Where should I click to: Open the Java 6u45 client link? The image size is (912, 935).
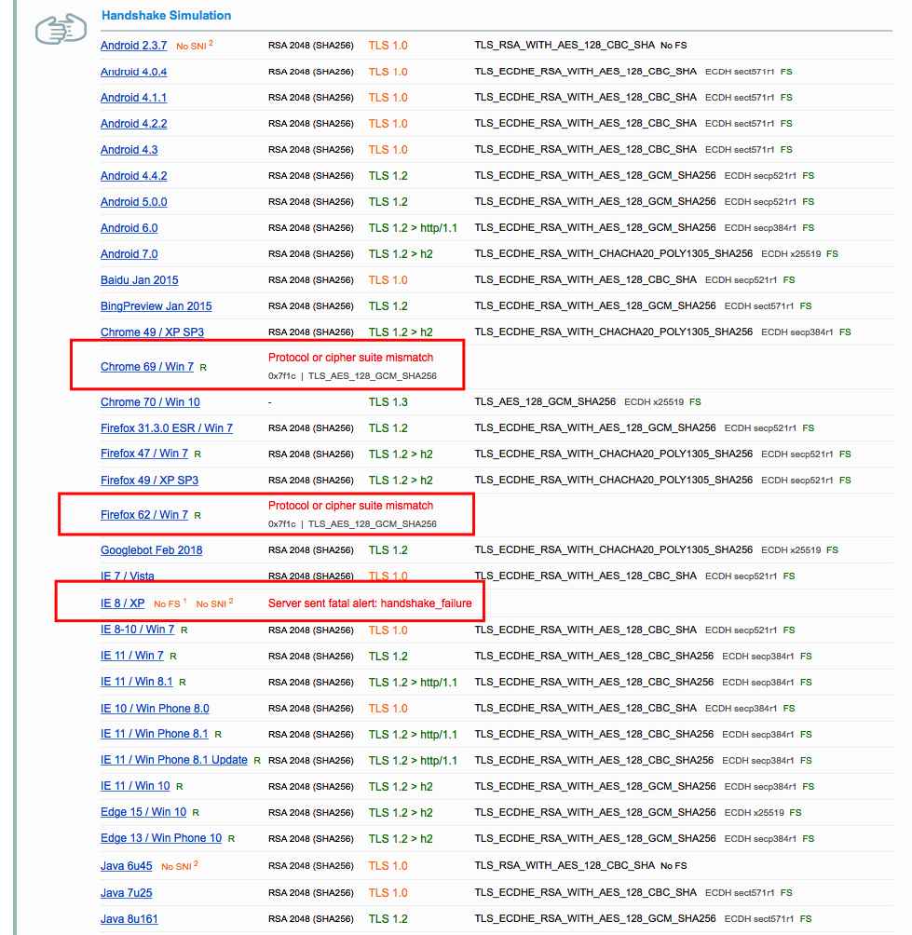coord(126,866)
